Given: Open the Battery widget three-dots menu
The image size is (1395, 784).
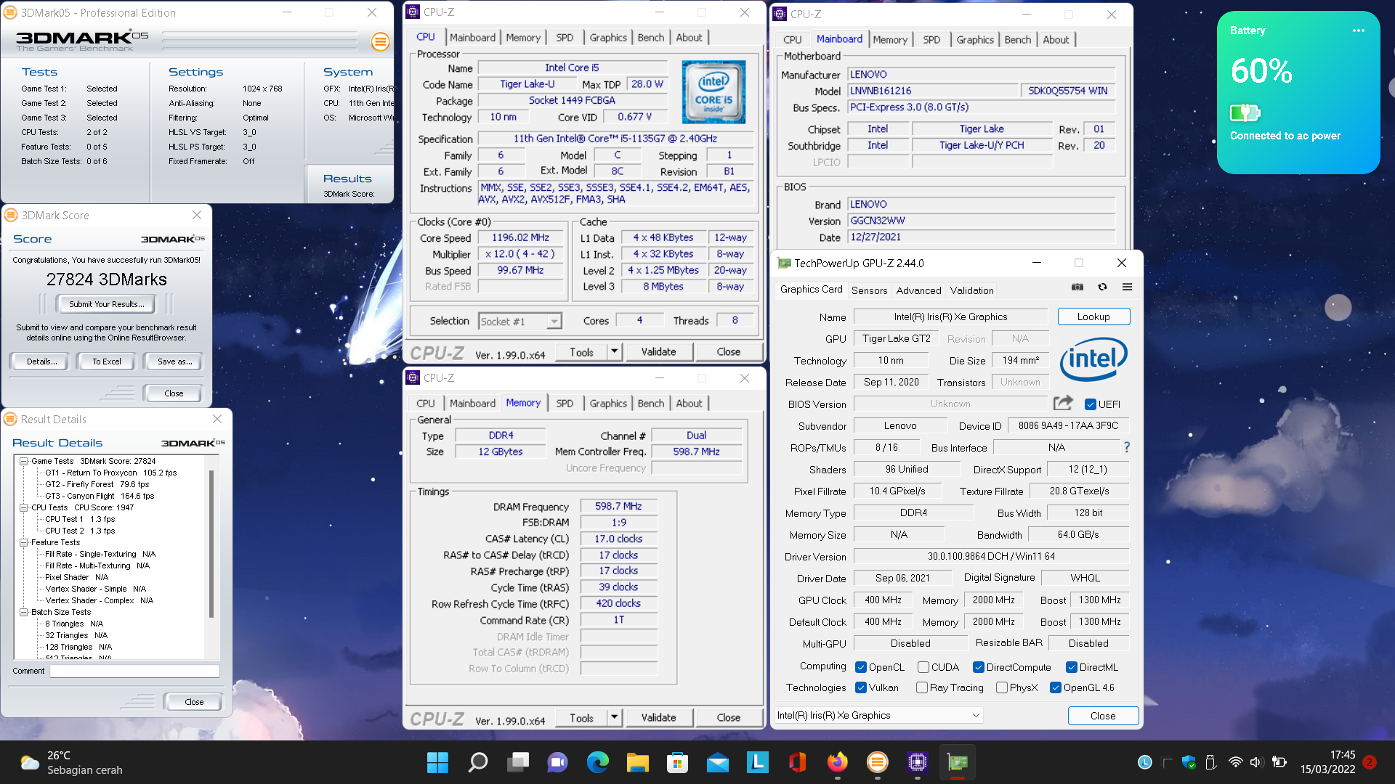Looking at the screenshot, I should 1358,30.
